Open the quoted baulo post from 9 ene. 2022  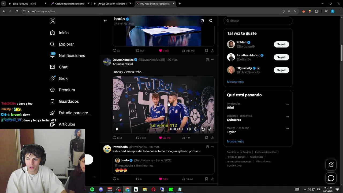click(x=163, y=165)
